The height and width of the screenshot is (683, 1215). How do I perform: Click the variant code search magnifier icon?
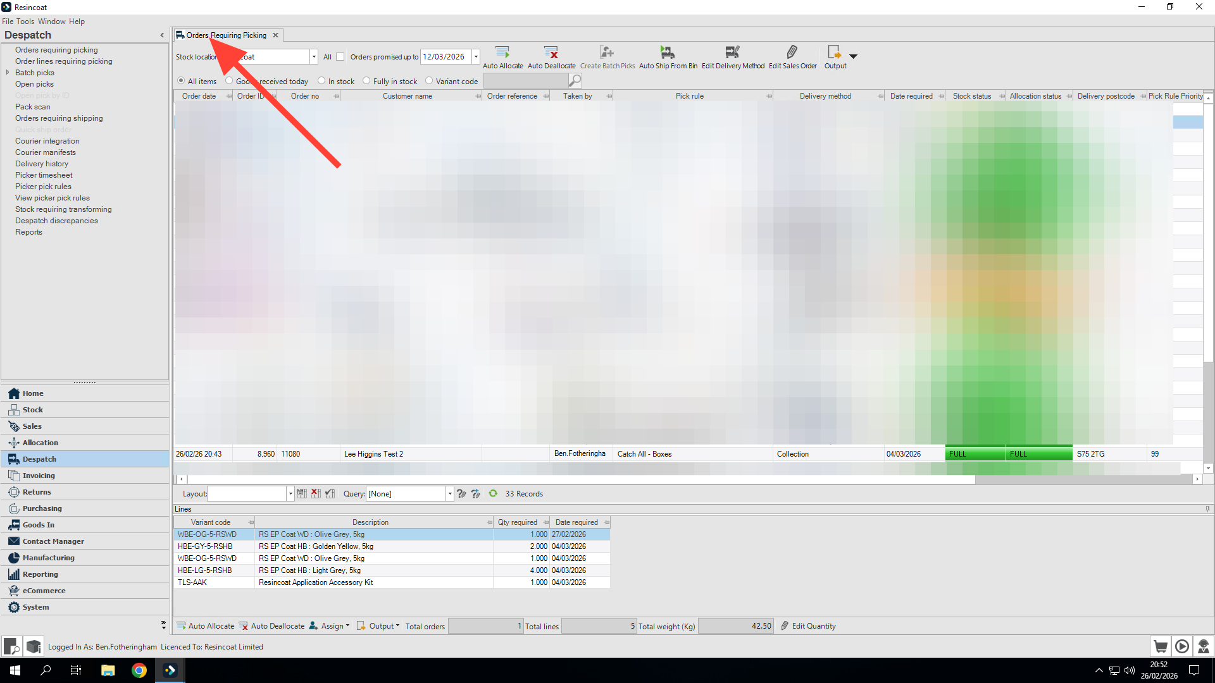575,81
